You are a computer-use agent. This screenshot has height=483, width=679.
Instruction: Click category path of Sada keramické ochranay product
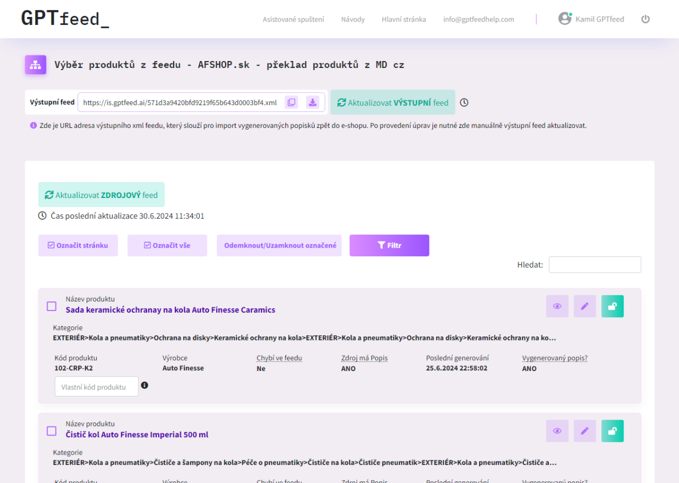[x=304, y=338]
